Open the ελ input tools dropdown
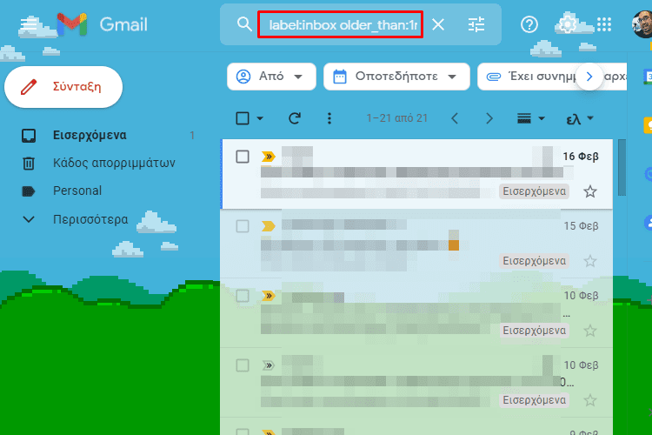 580,118
